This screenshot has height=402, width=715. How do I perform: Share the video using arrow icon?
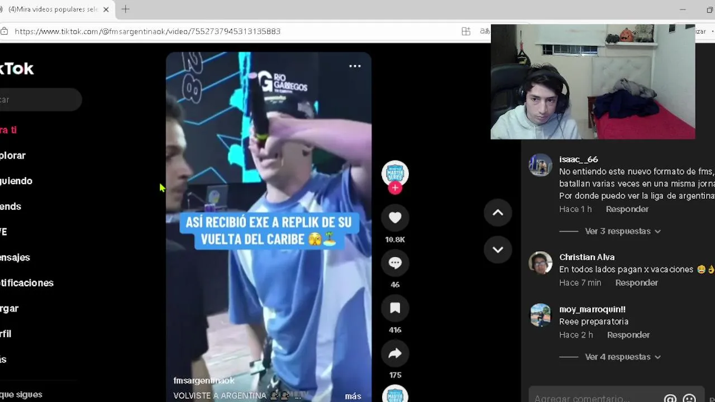coord(395,353)
